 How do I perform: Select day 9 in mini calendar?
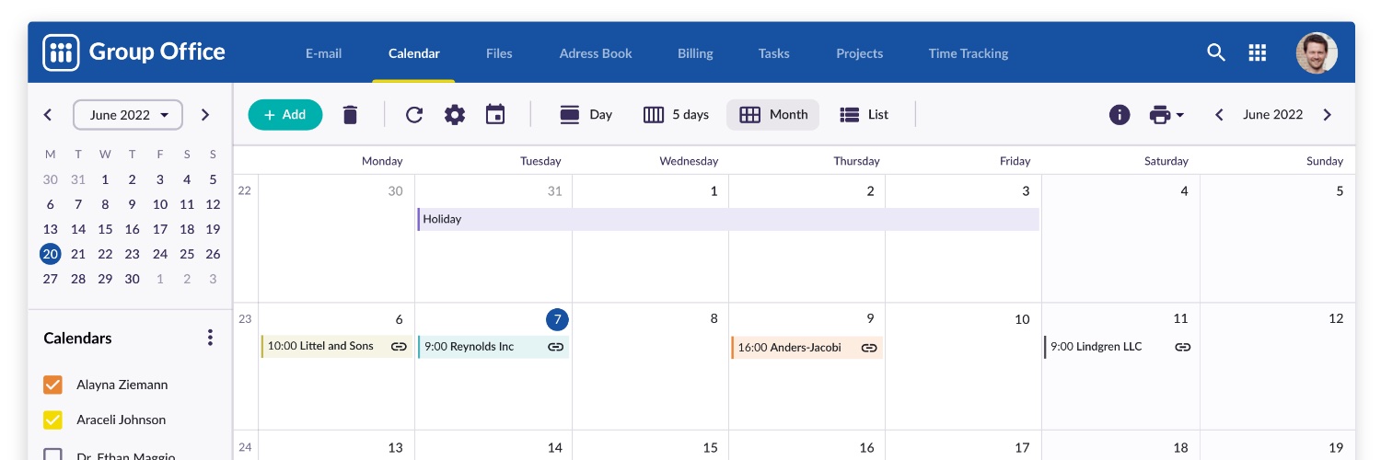click(132, 204)
